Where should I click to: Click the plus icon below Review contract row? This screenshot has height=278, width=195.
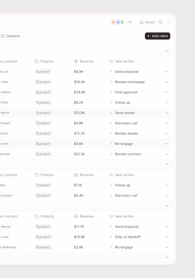167,164
